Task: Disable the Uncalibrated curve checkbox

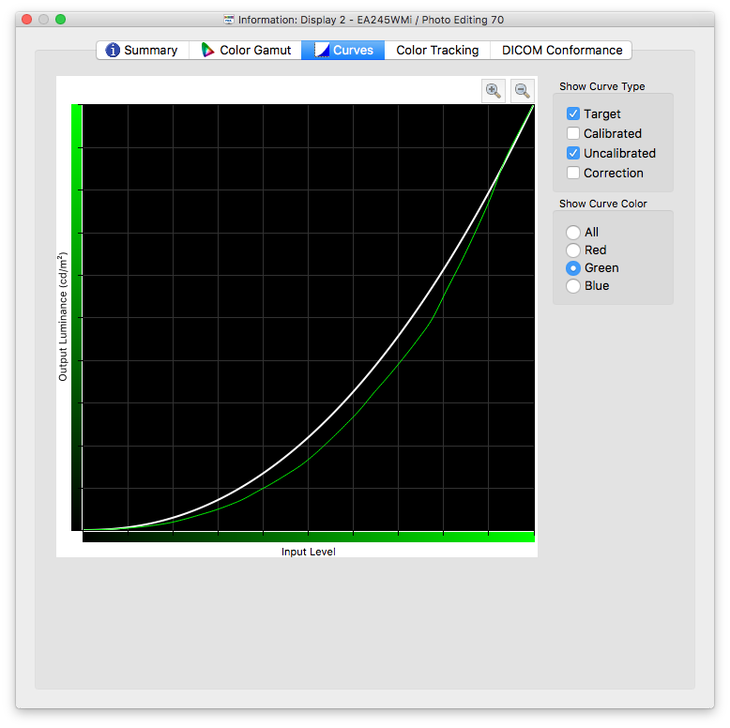Action: pos(573,153)
